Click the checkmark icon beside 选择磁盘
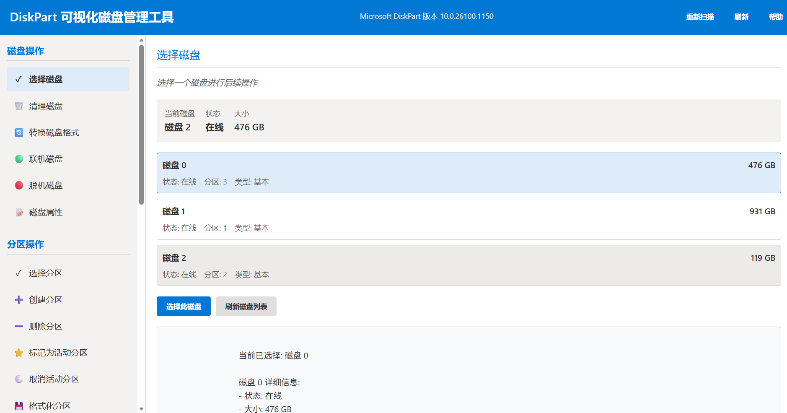This screenshot has height=413, width=787. pos(18,79)
